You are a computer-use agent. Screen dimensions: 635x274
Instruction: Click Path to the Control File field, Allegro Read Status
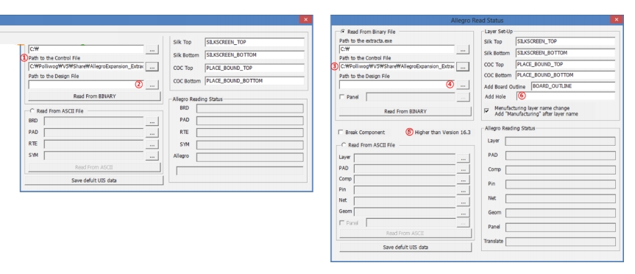[x=397, y=66]
